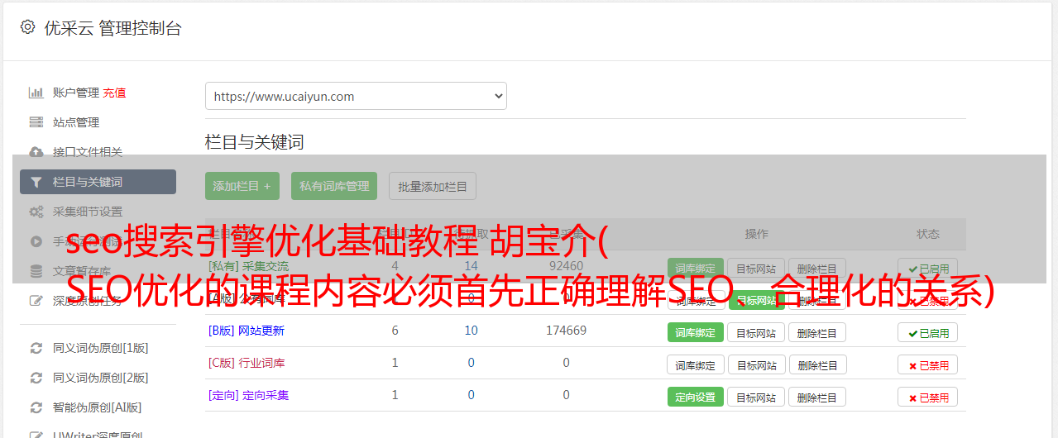Screen dimensions: 1058x438
Task: Click 删除栏目 in the 采集交流 row
Action: click(817, 269)
